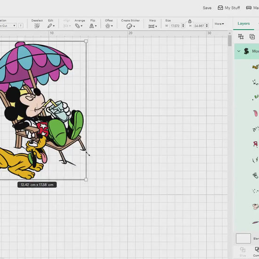Expand the Flip dropdown arrow
The width and height of the screenshot is (259, 259).
96,26
